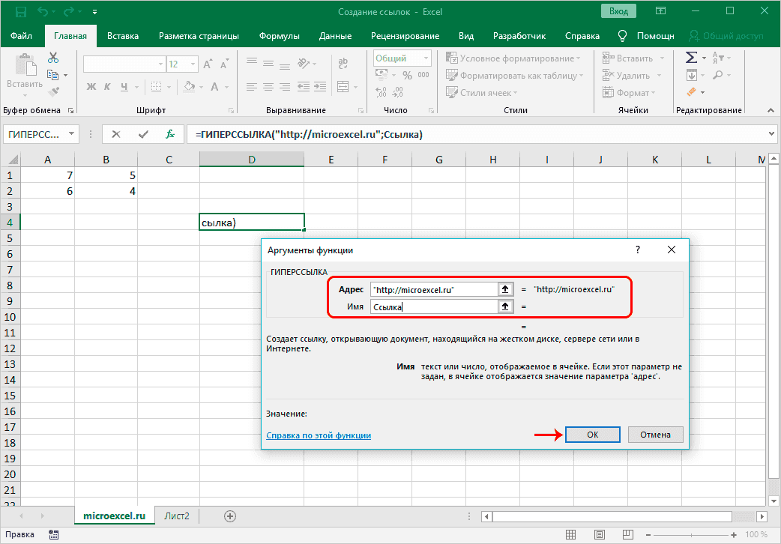Collapse dialog using Имя field arrow button
The image size is (781, 544).
point(506,306)
